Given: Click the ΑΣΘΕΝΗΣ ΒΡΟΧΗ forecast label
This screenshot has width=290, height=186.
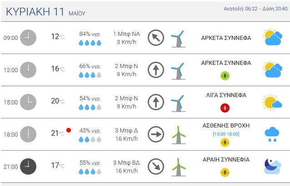Looking at the screenshot, I should point(226,126).
